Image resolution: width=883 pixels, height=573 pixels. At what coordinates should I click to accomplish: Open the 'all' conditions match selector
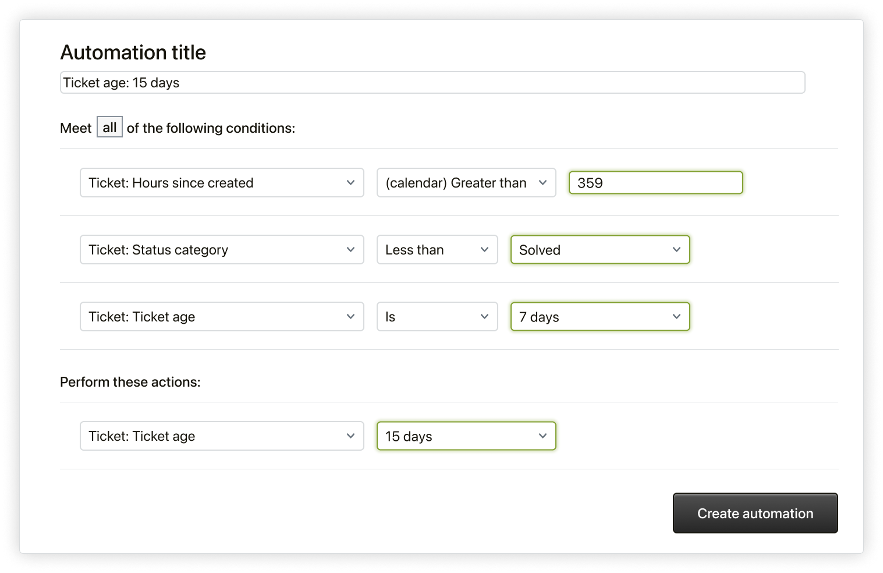[109, 128]
